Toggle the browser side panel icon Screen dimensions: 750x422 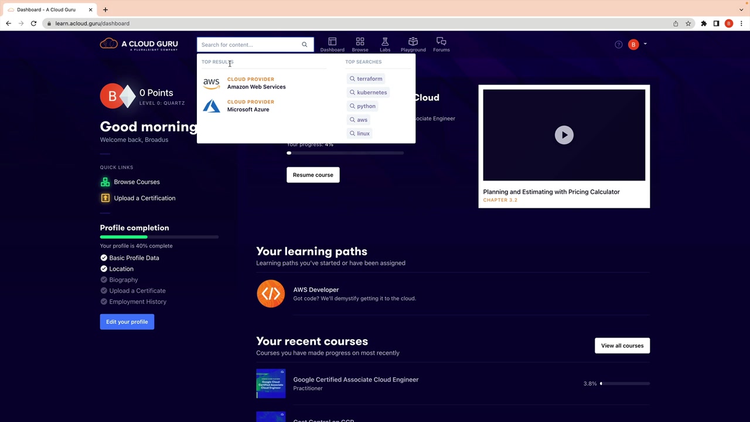tap(716, 23)
